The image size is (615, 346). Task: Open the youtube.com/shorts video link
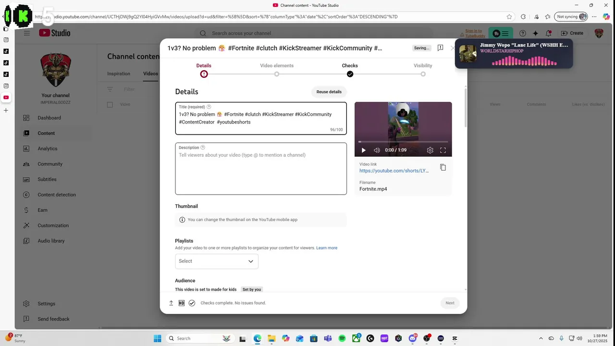coord(394,171)
